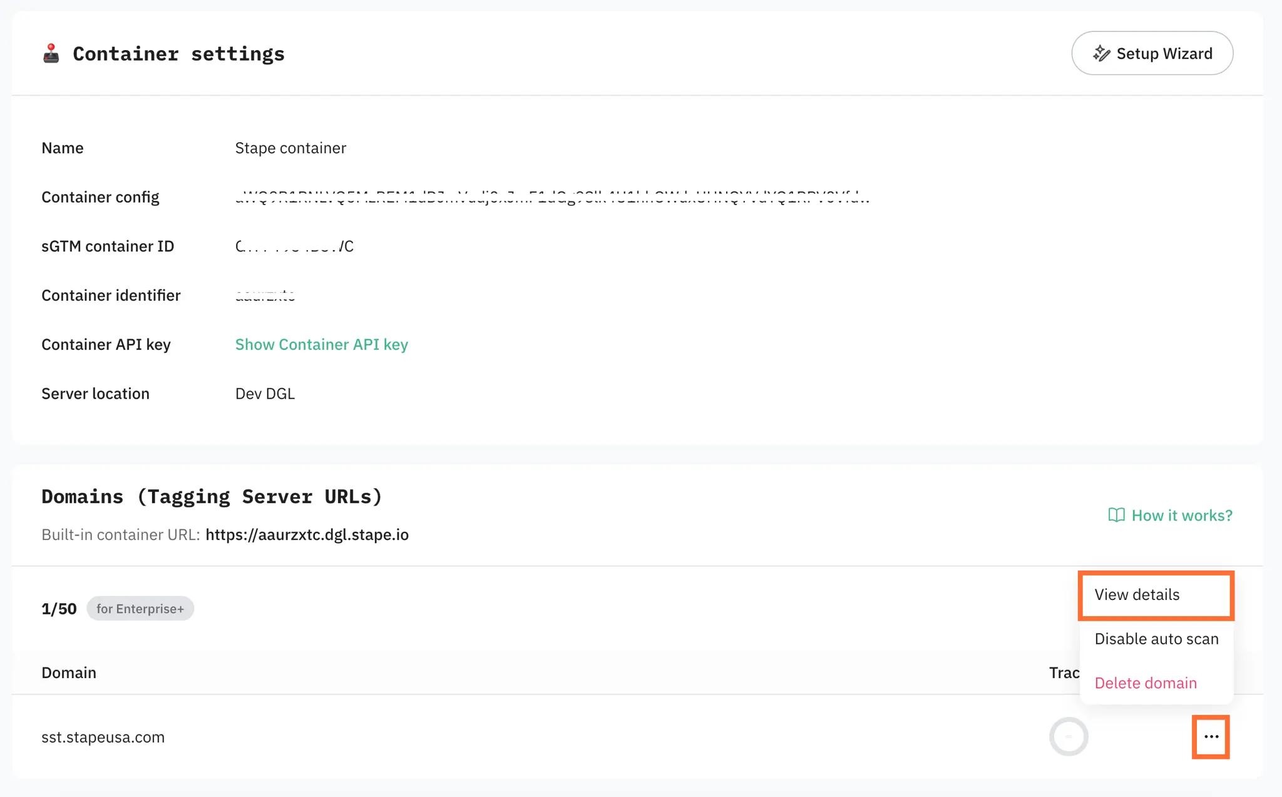Open the How it works? link
Viewport: 1282px width, 797px height.
coord(1182,515)
